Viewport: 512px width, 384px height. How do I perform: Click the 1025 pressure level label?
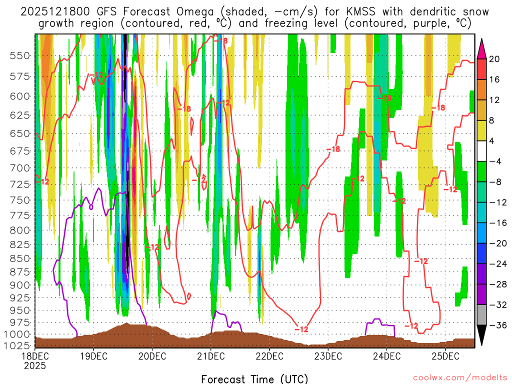(x=17, y=345)
